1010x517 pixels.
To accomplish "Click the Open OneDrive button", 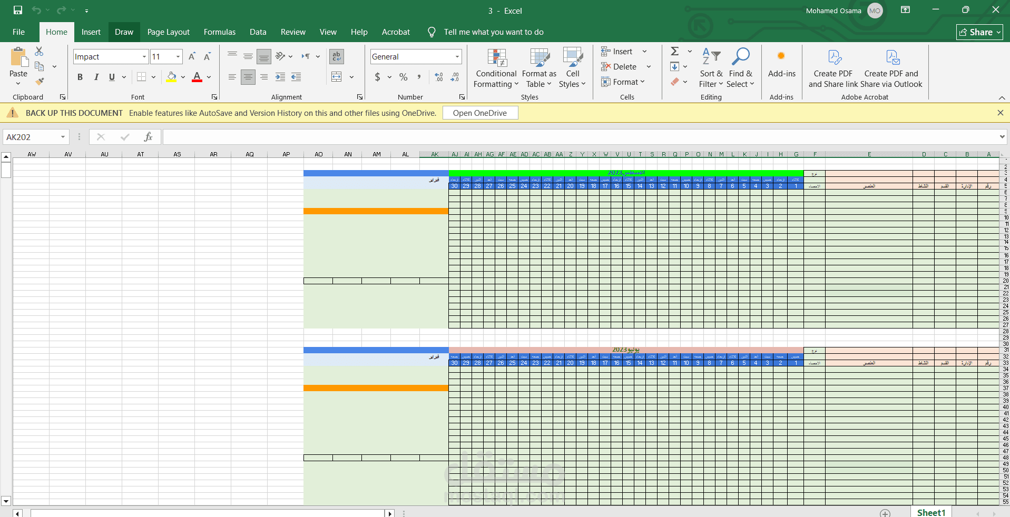I will tap(480, 113).
